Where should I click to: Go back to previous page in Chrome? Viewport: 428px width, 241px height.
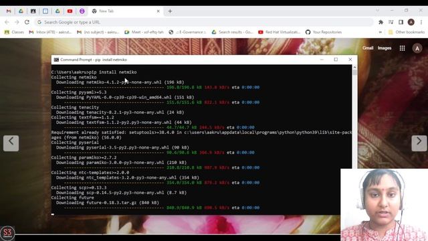pos(7,22)
